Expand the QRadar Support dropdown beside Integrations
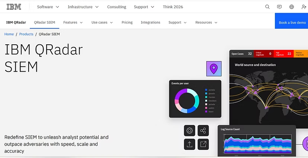 (177, 22)
